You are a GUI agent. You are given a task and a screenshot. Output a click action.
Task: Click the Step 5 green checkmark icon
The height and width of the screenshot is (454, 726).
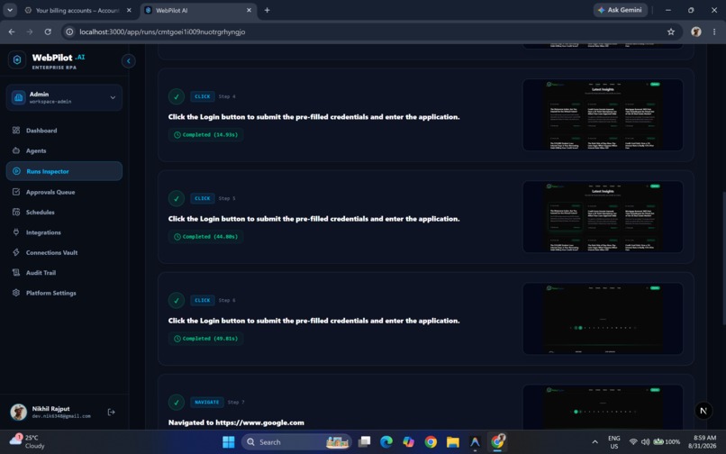point(176,198)
